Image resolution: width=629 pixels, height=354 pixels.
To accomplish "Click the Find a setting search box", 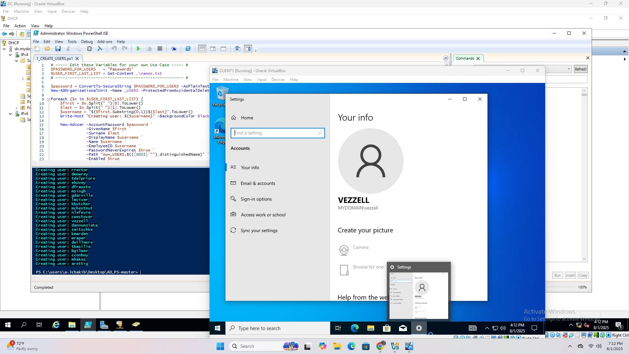I will pos(275,133).
